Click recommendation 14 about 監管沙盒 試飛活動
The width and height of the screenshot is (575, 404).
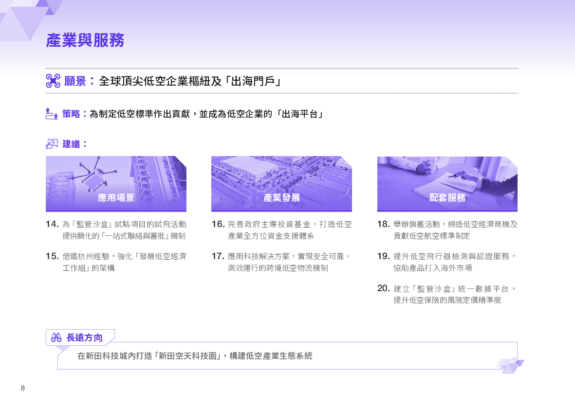click(x=116, y=230)
